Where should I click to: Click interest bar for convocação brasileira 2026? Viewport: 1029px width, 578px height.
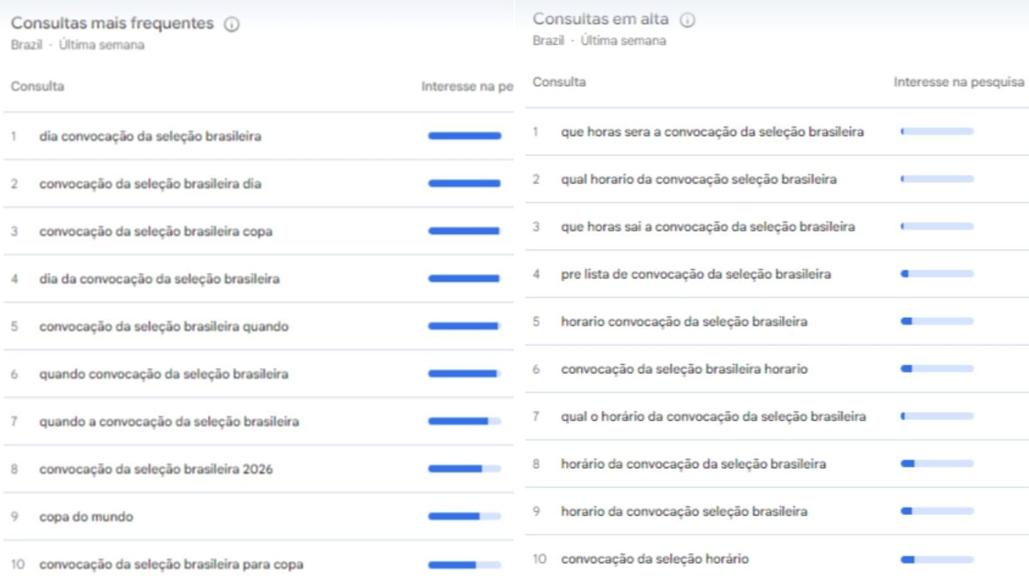point(464,469)
